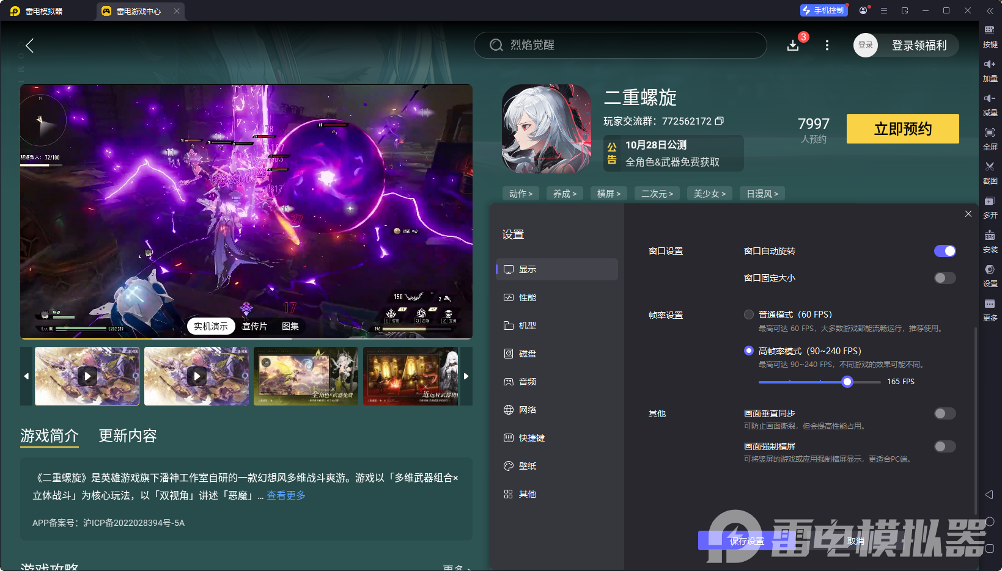Select 普通模式 (60 FPS) radio button
This screenshot has height=571, width=1002.
749,314
